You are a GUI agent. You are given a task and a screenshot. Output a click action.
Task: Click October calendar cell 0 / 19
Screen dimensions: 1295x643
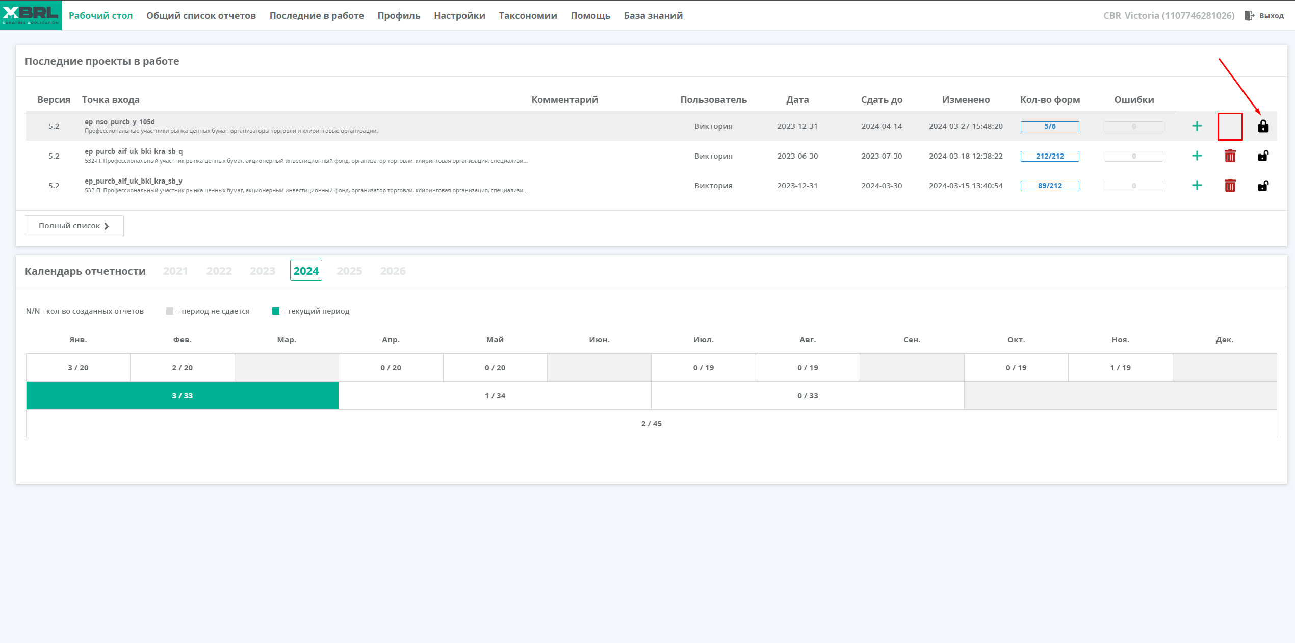coord(1016,368)
